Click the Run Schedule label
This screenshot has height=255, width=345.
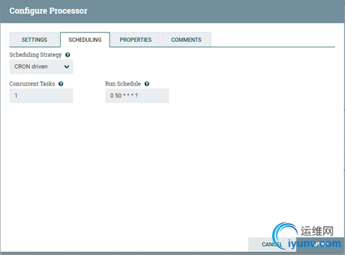[x=123, y=84]
